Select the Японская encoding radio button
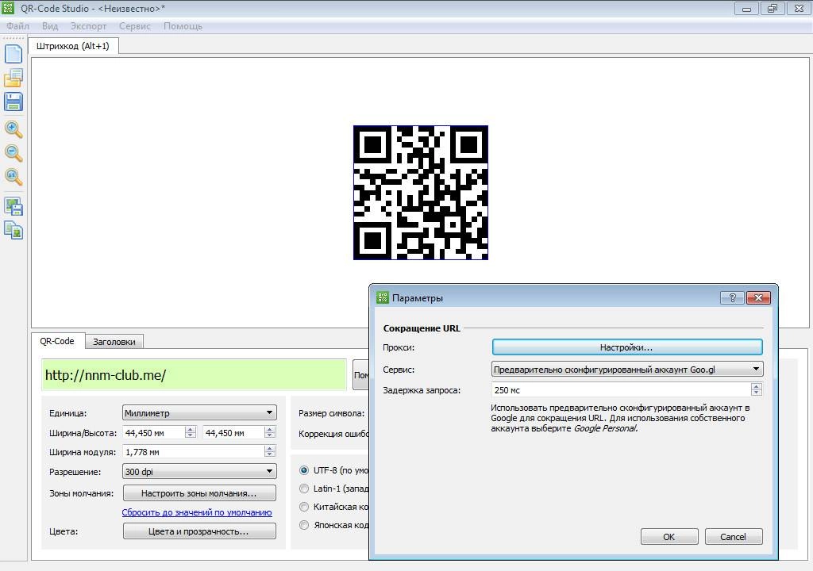The image size is (813, 571). pos(304,525)
